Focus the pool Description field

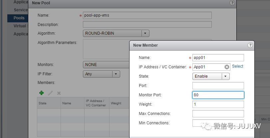click(x=147, y=24)
